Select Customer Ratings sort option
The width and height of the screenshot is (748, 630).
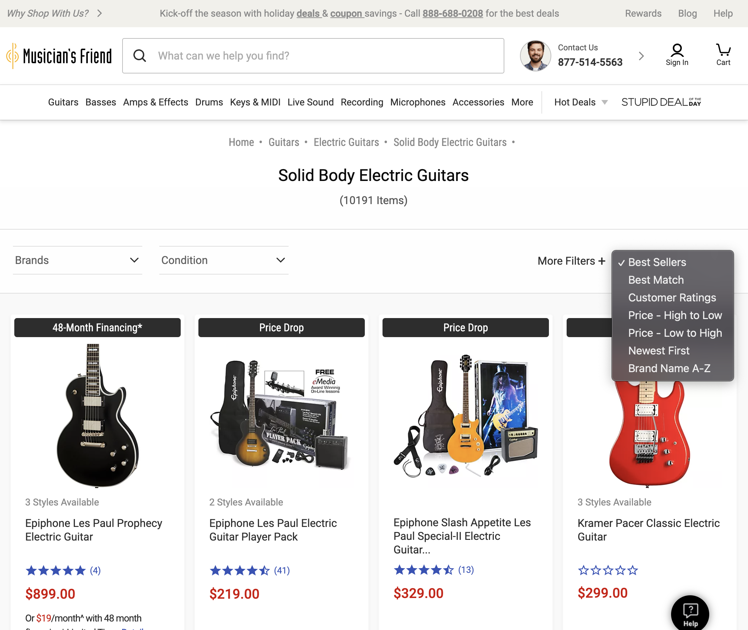(672, 297)
